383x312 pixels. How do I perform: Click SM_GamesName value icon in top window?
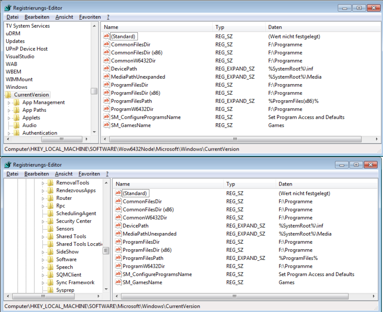coord(106,125)
